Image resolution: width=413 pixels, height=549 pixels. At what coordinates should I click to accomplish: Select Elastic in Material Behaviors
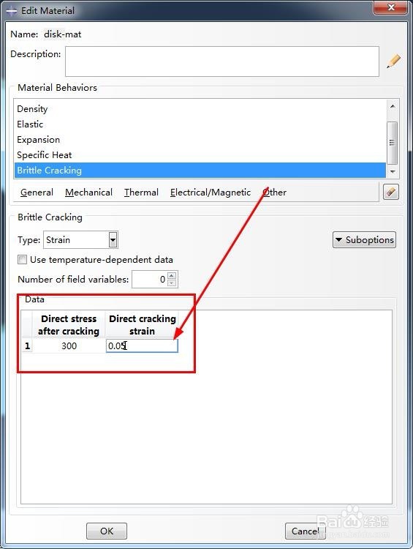coord(200,124)
